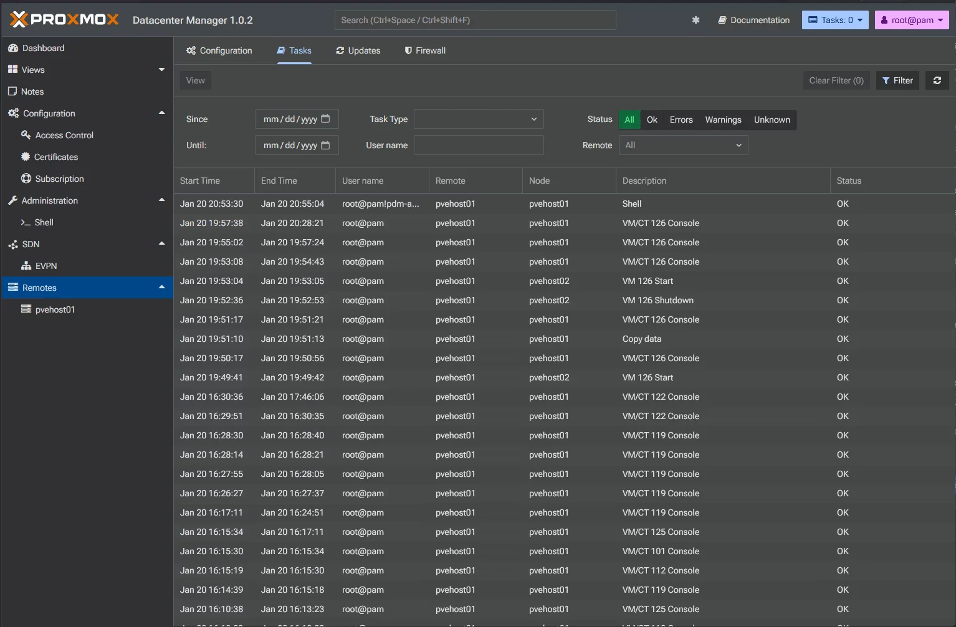Select the Ok status filter

click(x=651, y=120)
